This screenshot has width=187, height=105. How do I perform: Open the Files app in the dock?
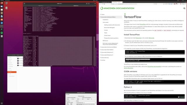pos(2,10)
